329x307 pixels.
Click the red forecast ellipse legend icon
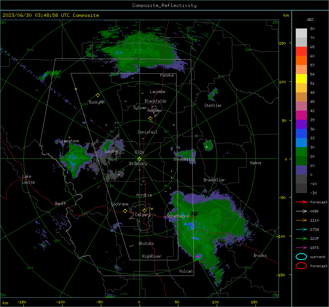pos(301,266)
